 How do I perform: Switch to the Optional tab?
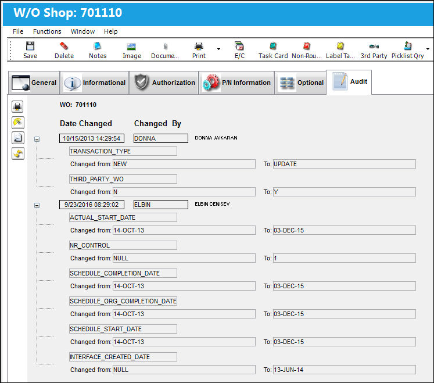(x=300, y=83)
